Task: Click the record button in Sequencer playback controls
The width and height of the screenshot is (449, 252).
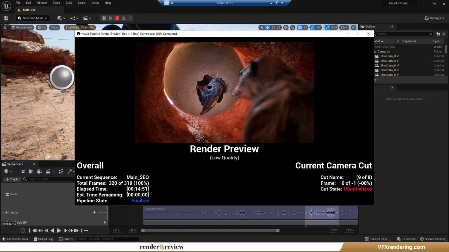Action: point(23,231)
